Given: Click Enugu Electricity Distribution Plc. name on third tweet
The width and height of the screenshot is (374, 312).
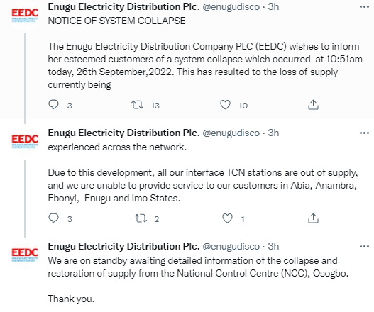Looking at the screenshot, I should tap(123, 247).
